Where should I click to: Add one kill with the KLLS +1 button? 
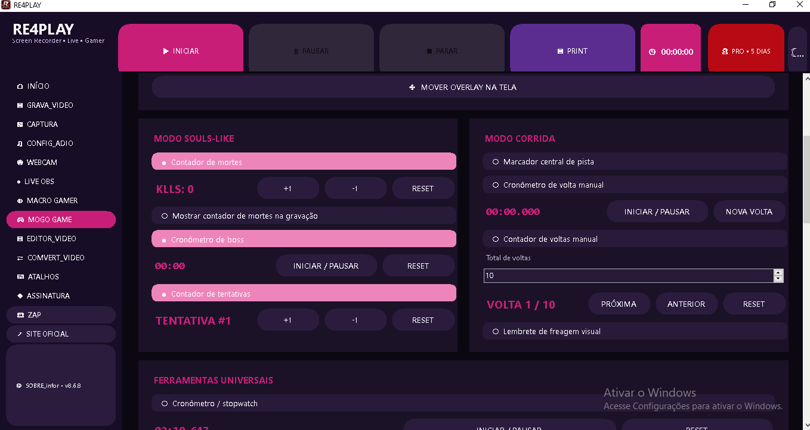coord(288,188)
